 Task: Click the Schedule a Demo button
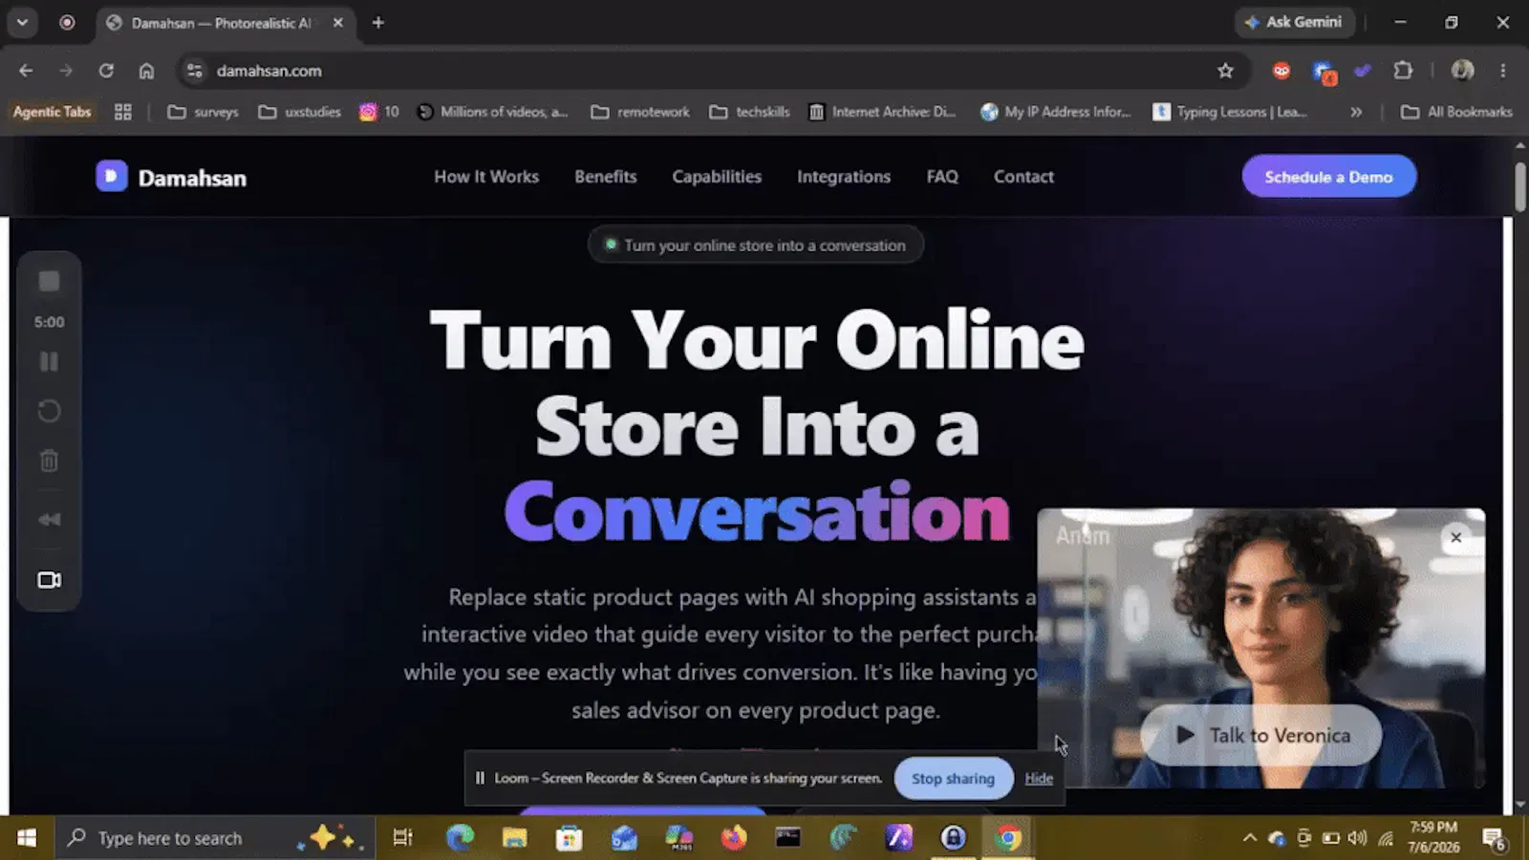[x=1328, y=177]
